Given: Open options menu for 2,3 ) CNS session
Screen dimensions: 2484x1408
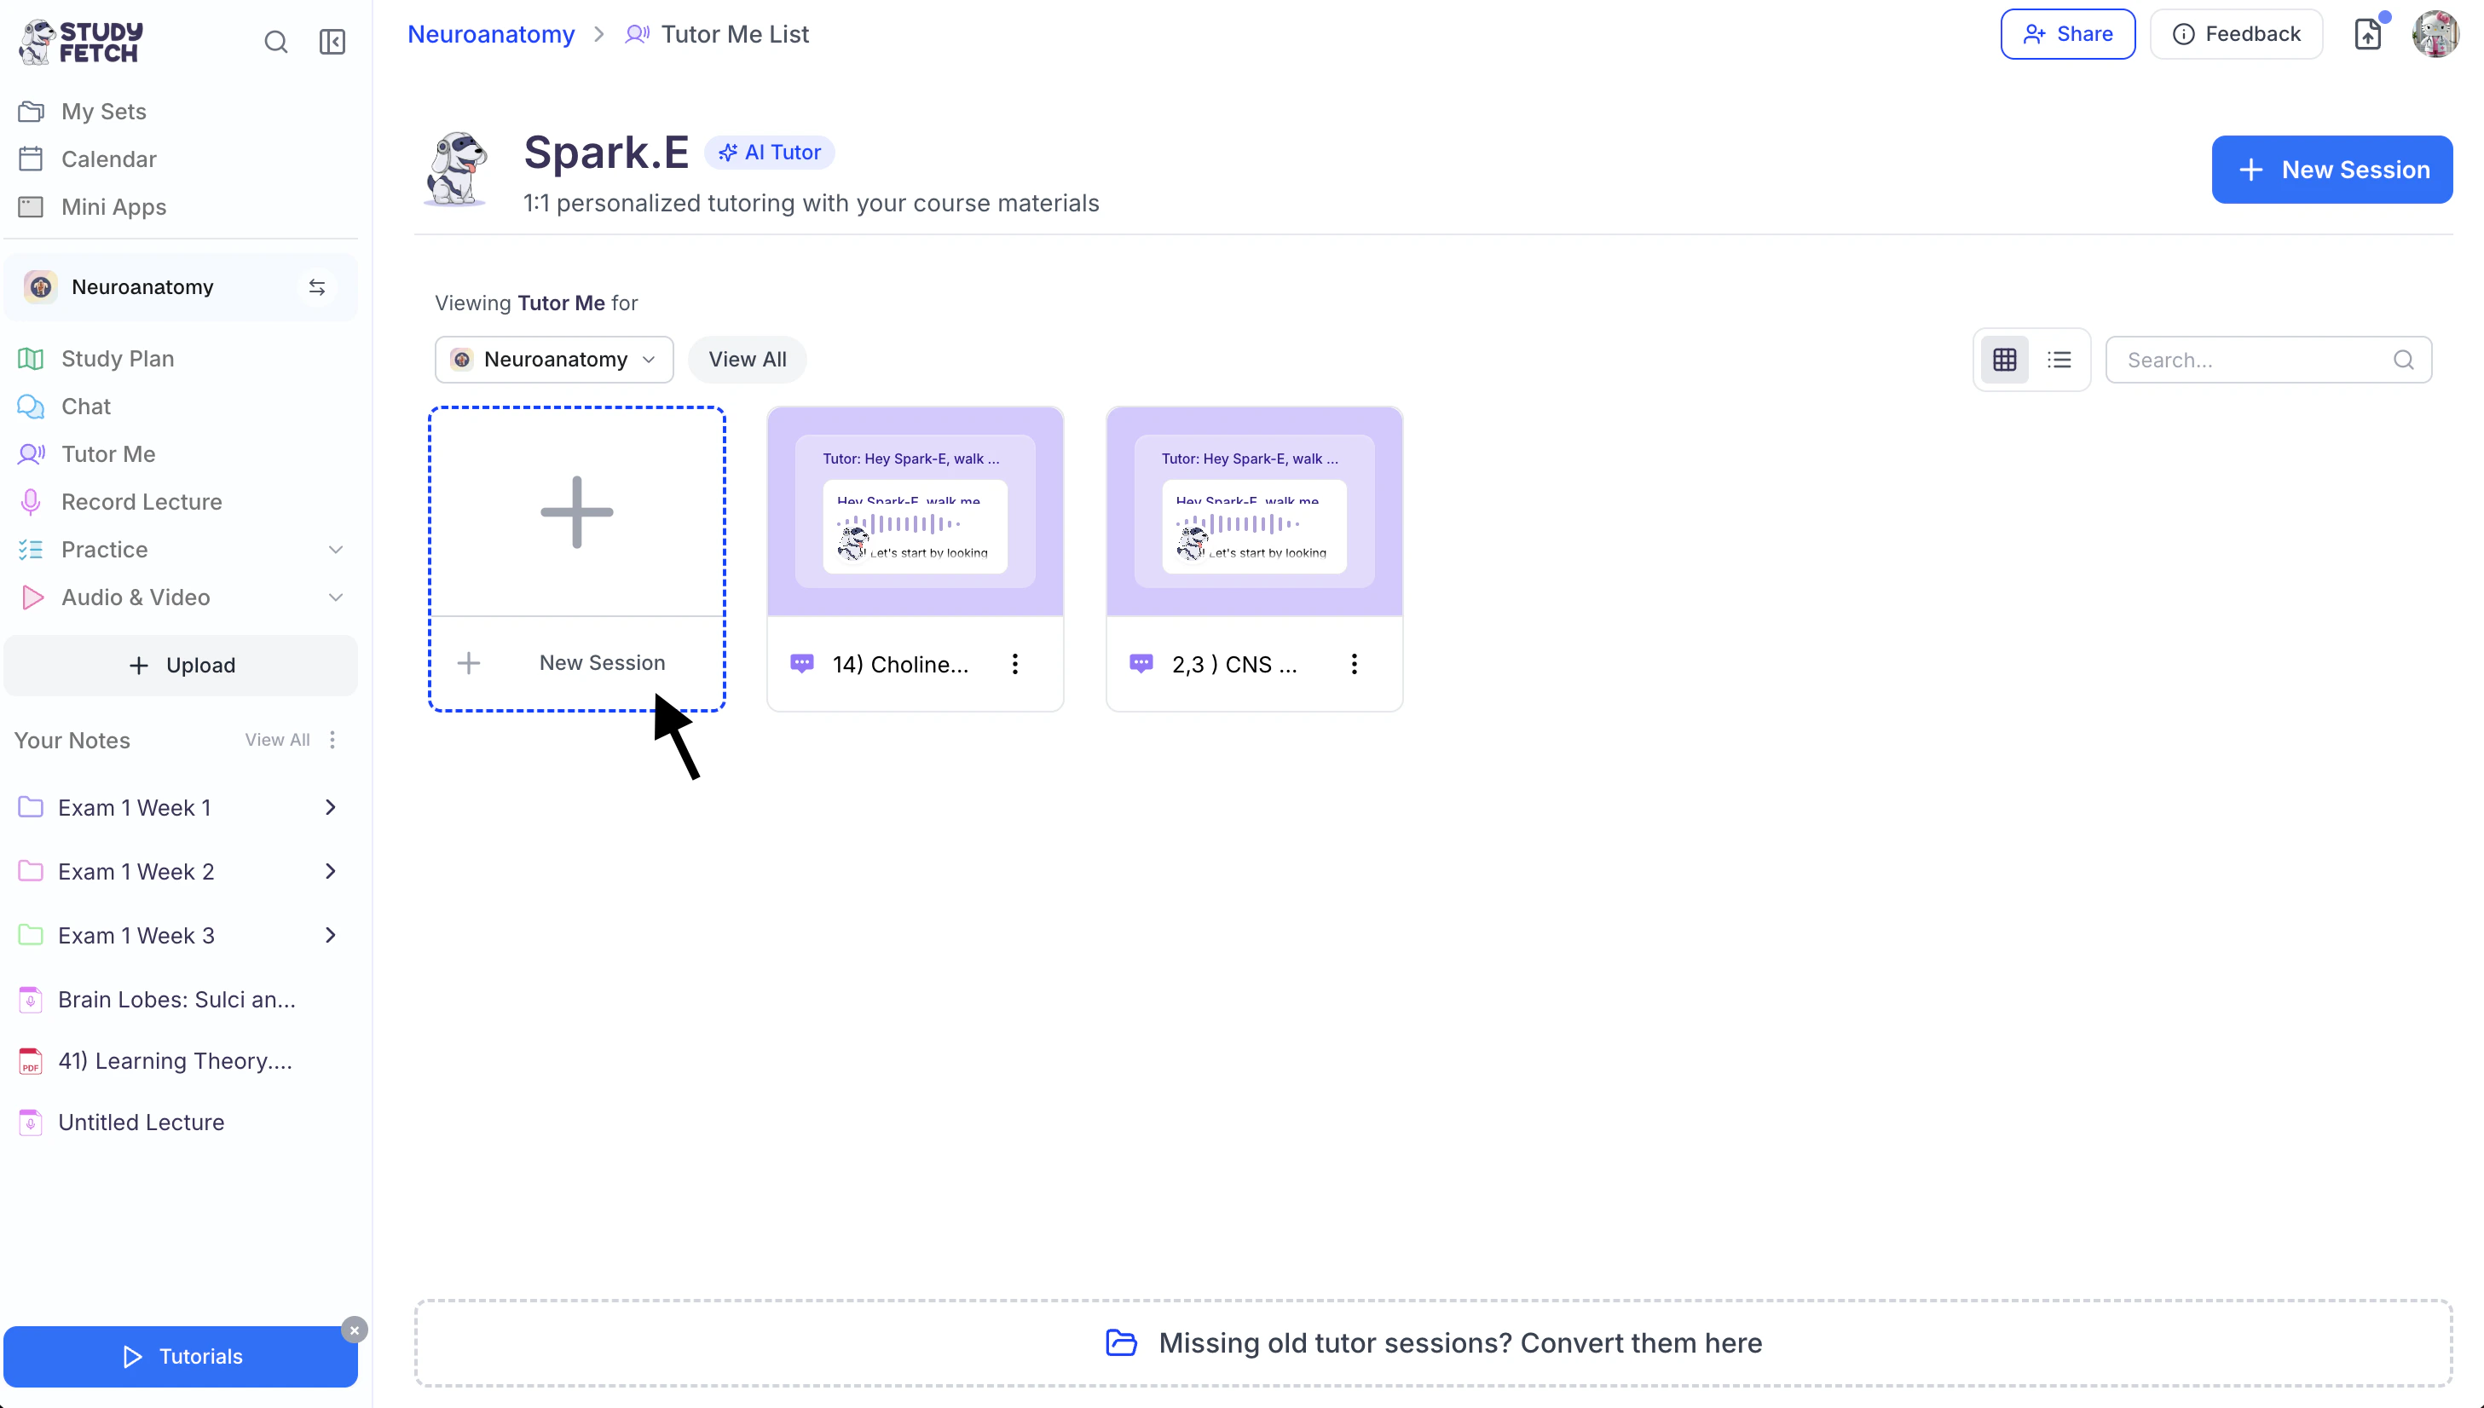Looking at the screenshot, I should pyautogui.click(x=1354, y=664).
